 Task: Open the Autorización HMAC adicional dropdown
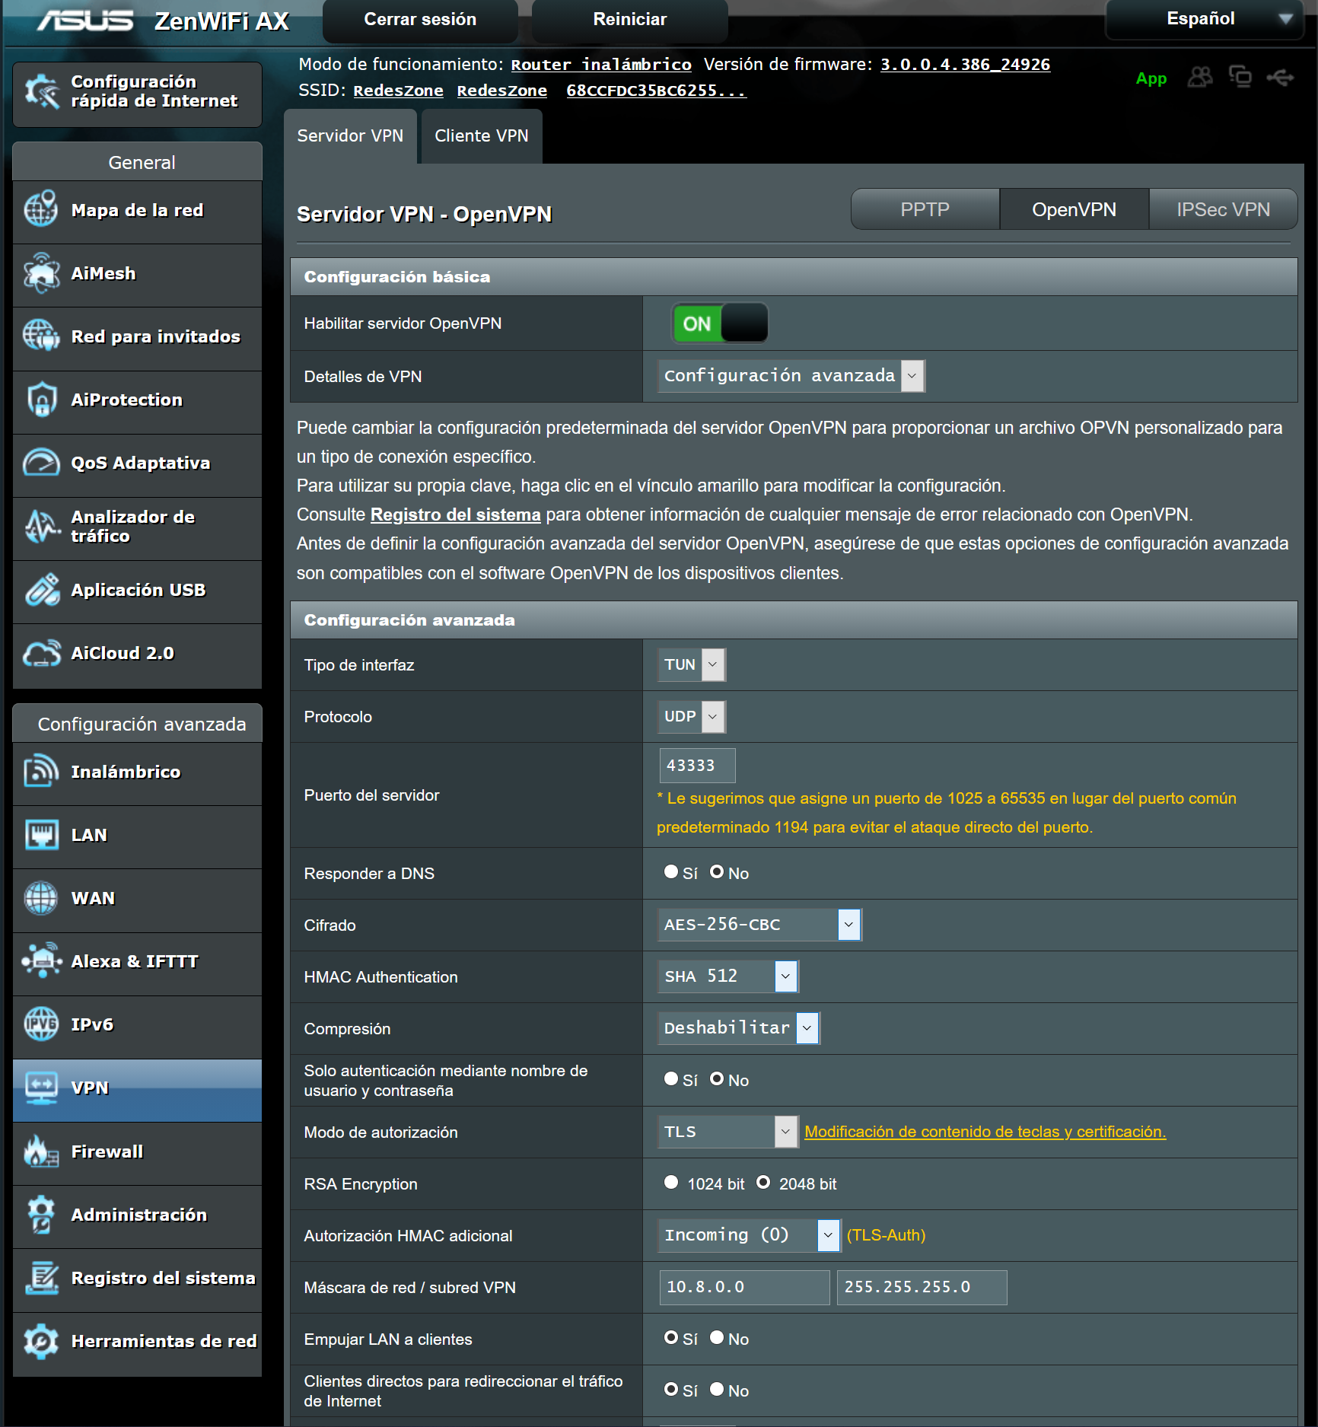click(750, 1235)
